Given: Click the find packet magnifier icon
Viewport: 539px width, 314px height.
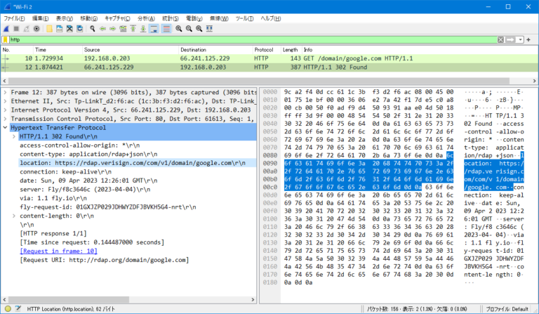Looking at the screenshot, I should pyautogui.click(x=92, y=29).
